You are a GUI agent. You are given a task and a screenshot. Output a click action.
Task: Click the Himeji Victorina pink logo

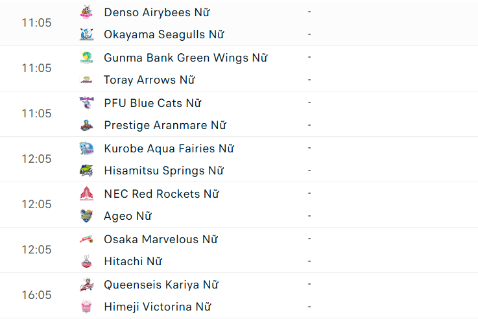(86, 307)
